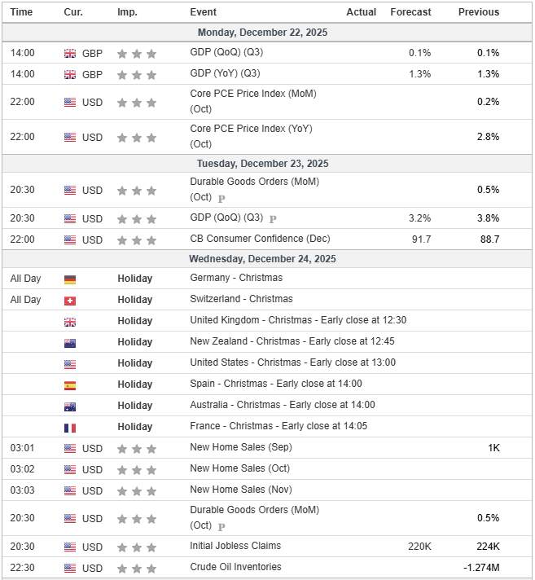The height and width of the screenshot is (580, 535).
Task: Click importance stars for Initial Jobless Claims
Action: click(x=136, y=547)
